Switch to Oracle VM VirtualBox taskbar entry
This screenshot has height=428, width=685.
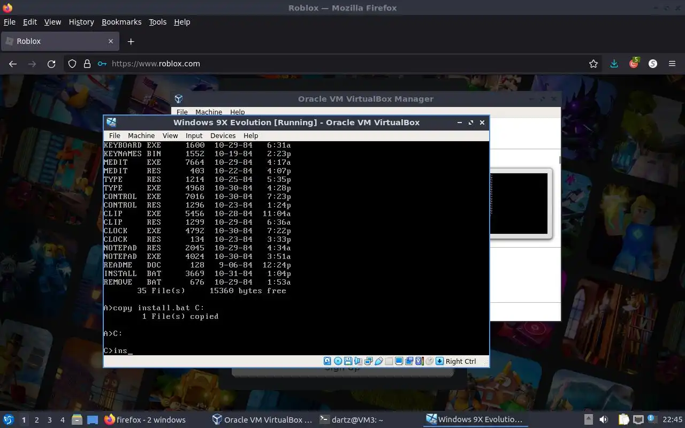pyautogui.click(x=262, y=420)
